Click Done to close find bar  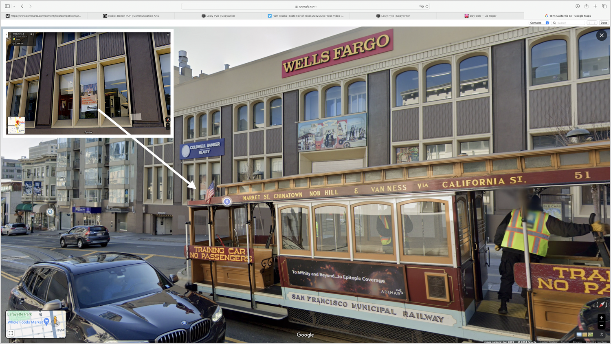pyautogui.click(x=604, y=23)
